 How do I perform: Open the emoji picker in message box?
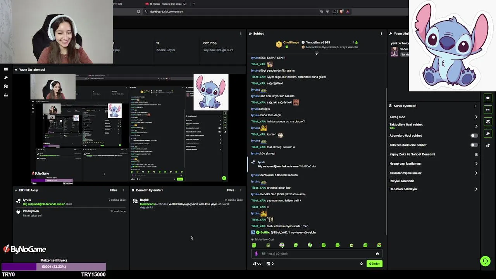pyautogui.click(x=377, y=254)
